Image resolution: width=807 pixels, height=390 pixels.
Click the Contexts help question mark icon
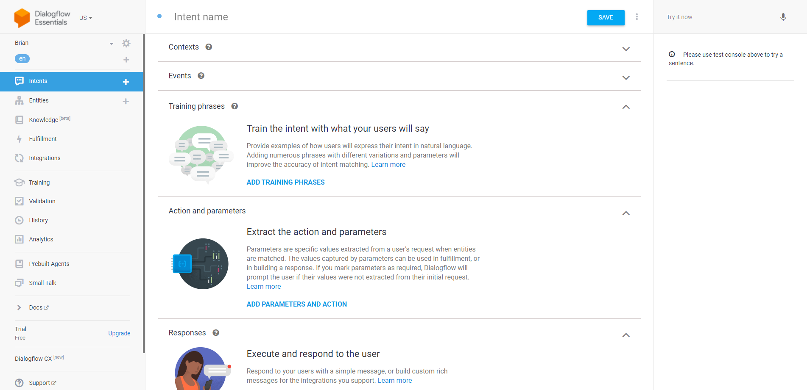[209, 47]
